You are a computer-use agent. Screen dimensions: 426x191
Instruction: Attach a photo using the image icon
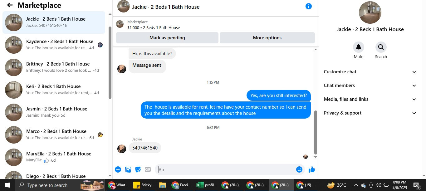[x=128, y=169]
